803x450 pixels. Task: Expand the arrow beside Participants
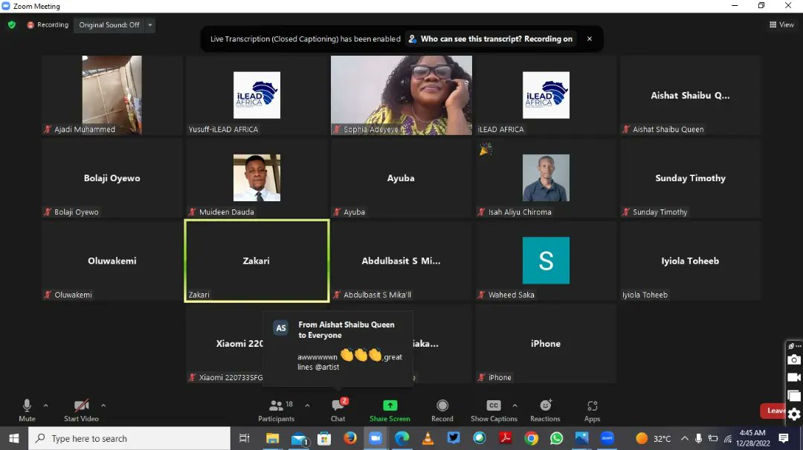point(307,405)
